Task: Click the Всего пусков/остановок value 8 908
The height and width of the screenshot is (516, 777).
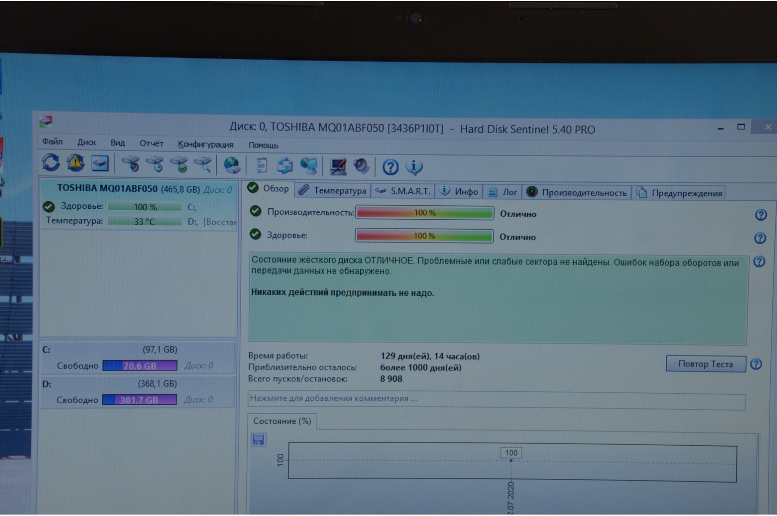Action: 391,379
